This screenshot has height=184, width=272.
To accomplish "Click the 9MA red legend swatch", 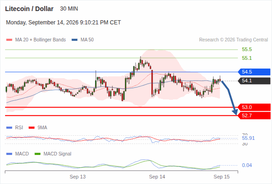I will click(x=31, y=128).
